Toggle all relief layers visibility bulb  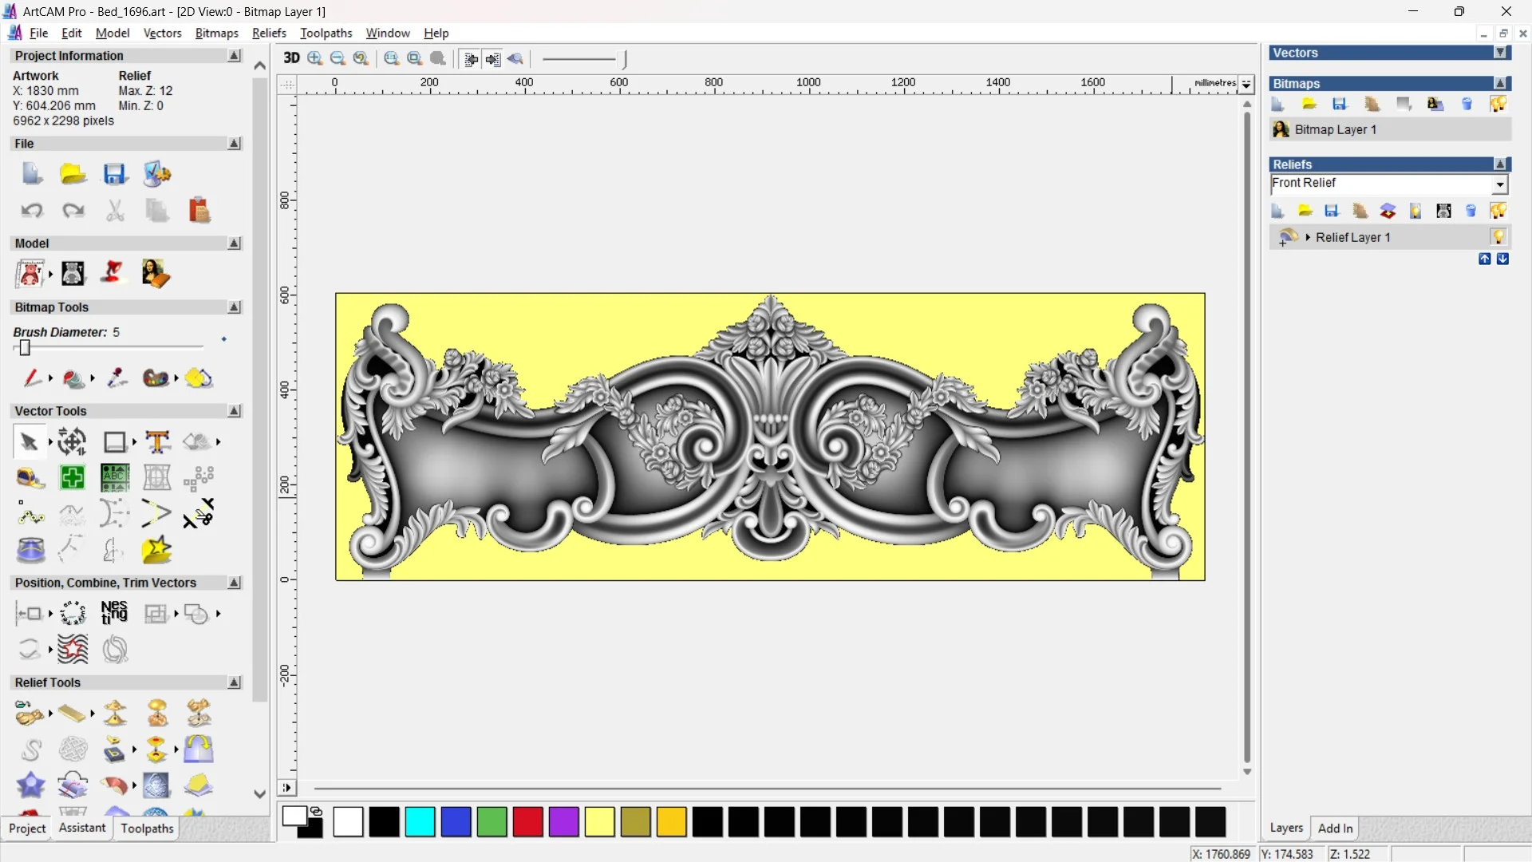[1498, 211]
